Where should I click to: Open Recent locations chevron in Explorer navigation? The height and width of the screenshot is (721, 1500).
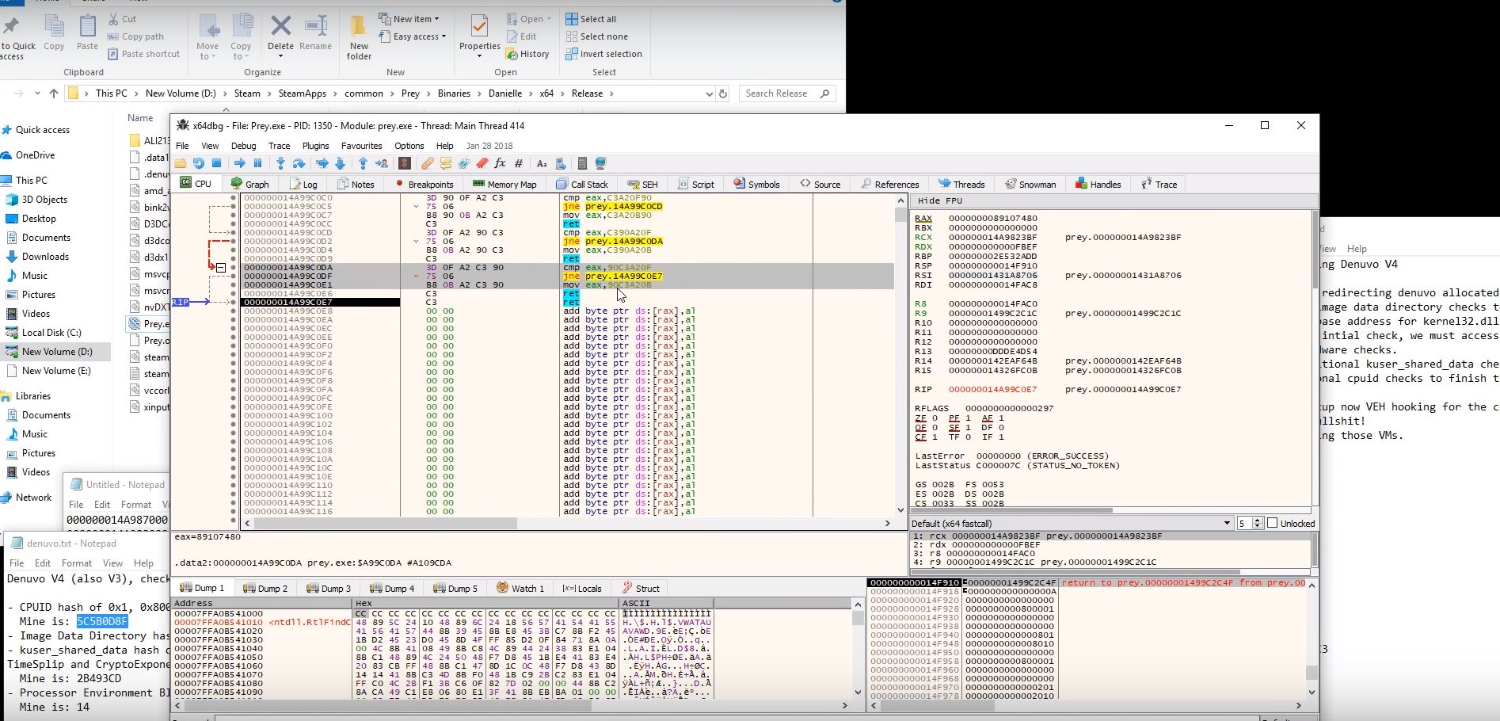[x=37, y=93]
